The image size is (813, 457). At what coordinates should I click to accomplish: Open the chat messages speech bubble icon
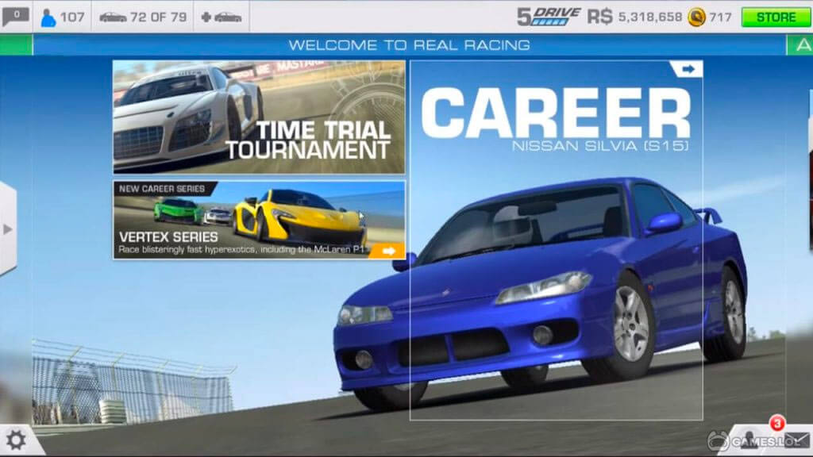pos(16,17)
